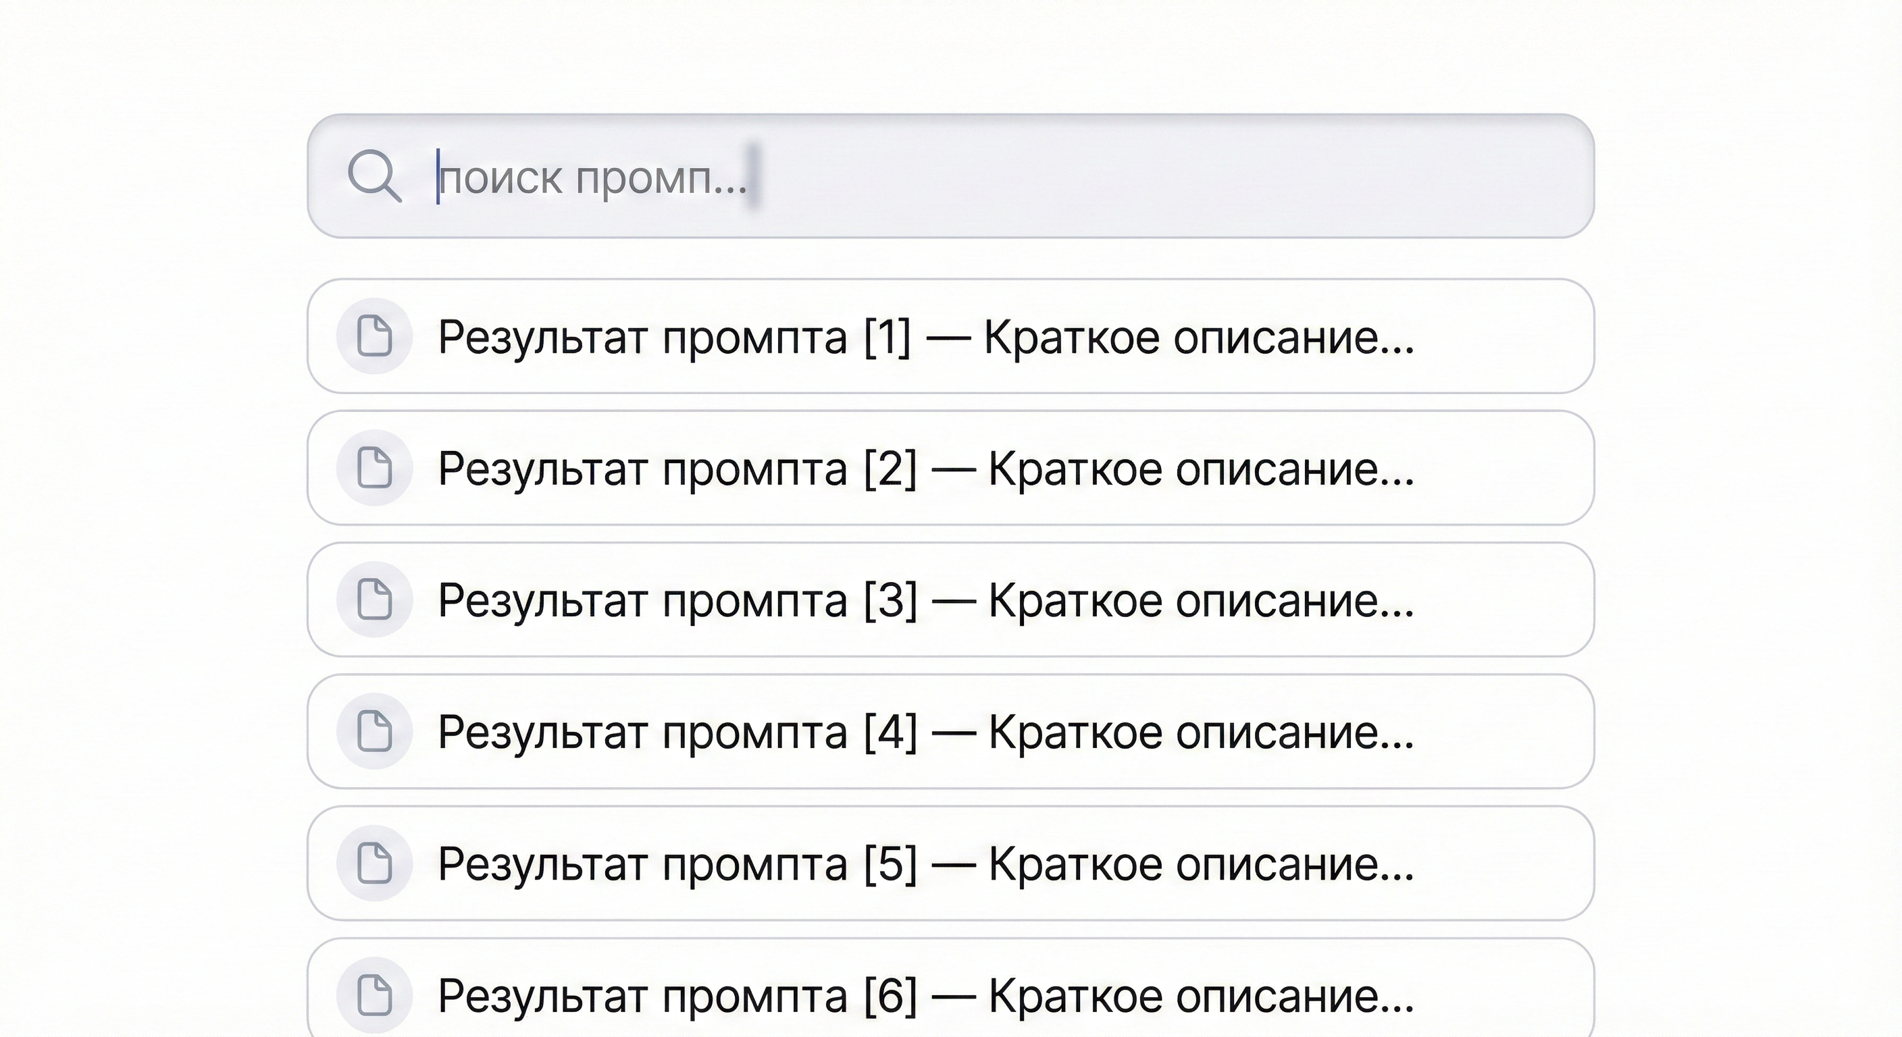Click "Краткое описание..." text in result [2]
The image size is (1902, 1037).
pos(1202,469)
